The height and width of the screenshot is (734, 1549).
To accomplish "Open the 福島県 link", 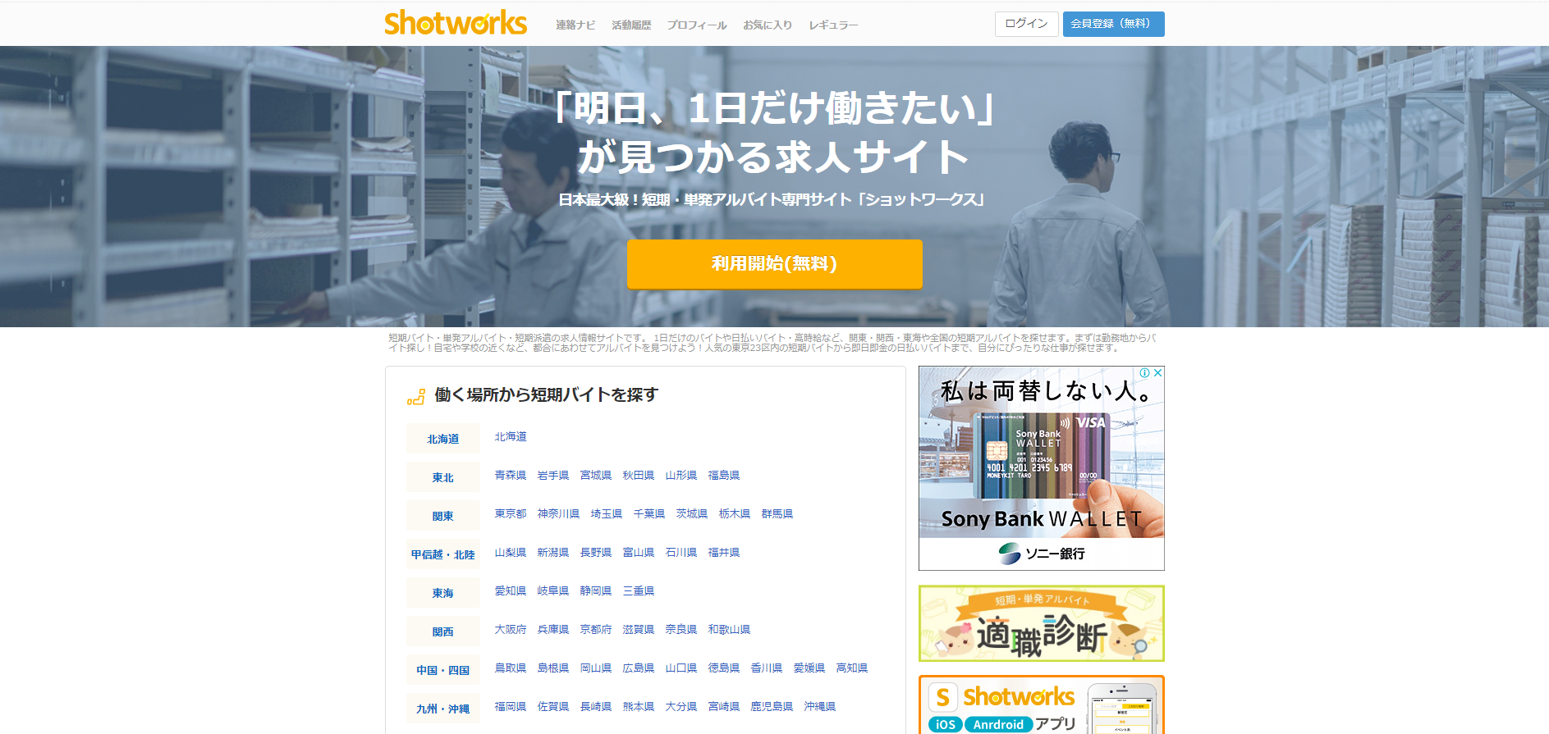I will pos(724,475).
